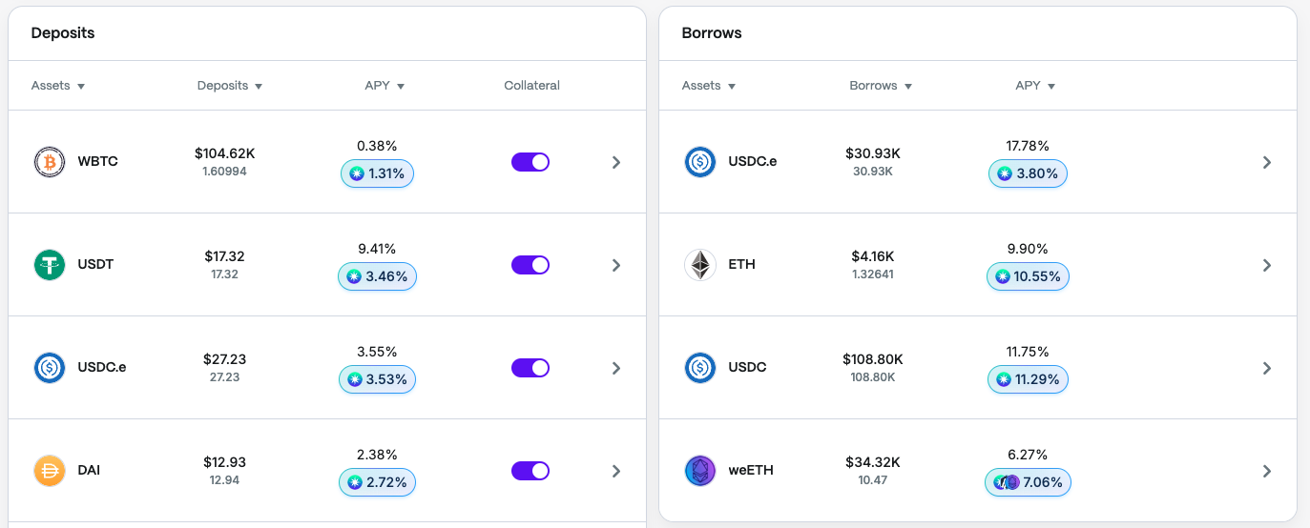
Task: Toggle USDT collateral switch off
Action: pos(530,265)
